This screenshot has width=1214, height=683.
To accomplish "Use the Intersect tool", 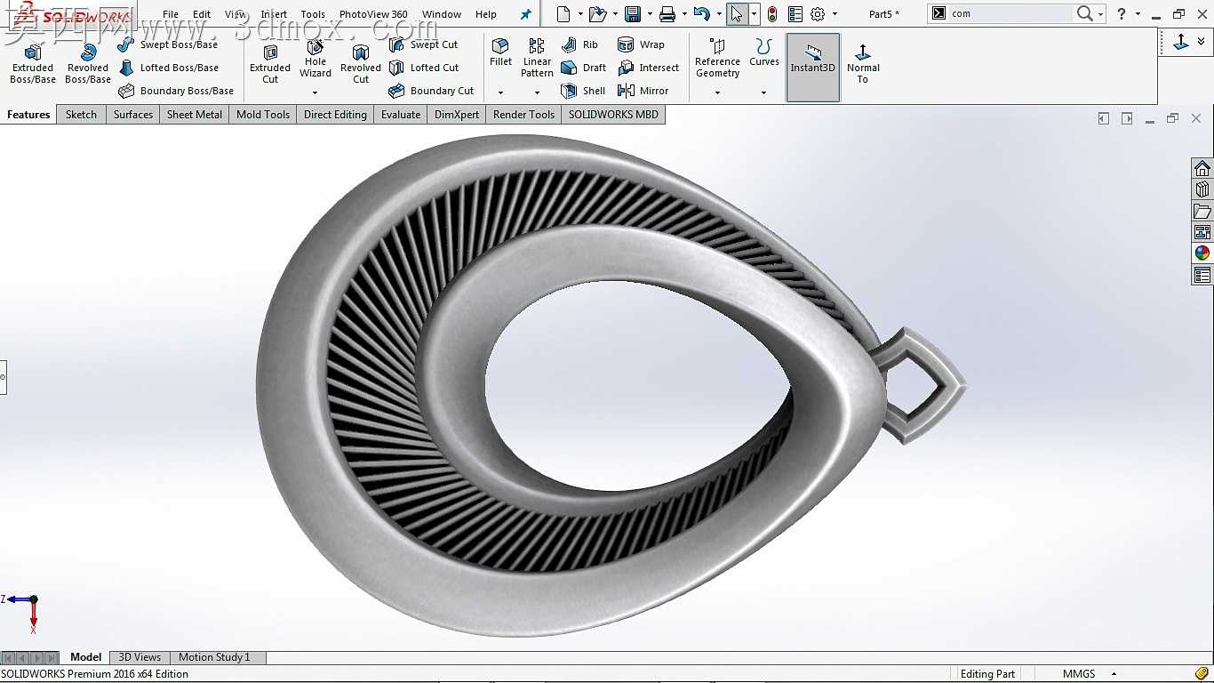I will (x=648, y=68).
